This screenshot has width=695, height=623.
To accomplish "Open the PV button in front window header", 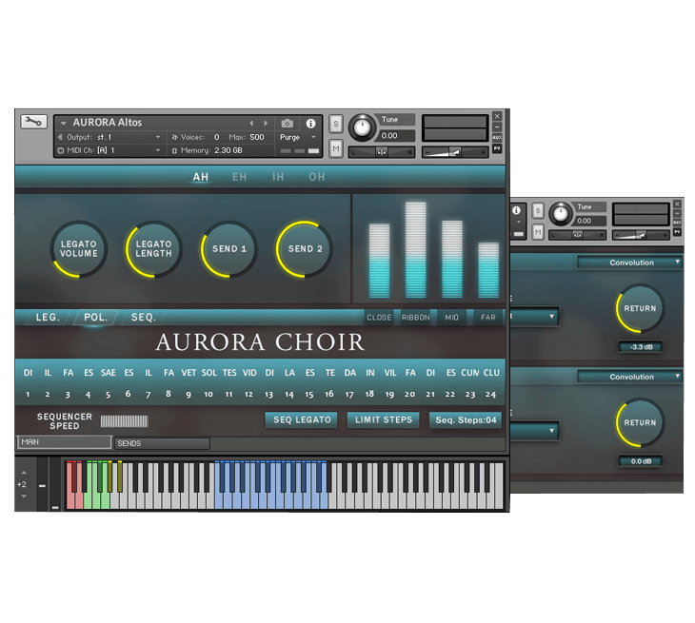I will point(497,148).
